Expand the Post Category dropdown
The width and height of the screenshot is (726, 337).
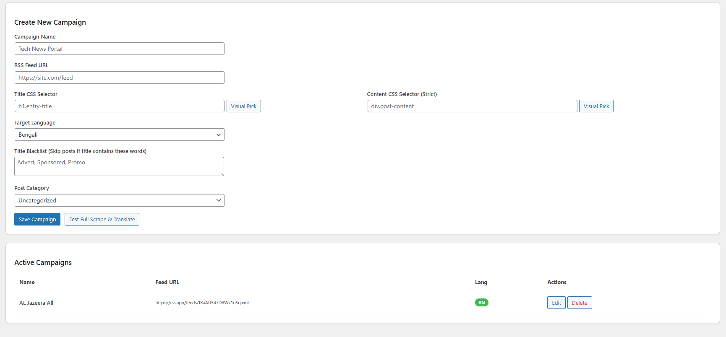click(x=119, y=200)
